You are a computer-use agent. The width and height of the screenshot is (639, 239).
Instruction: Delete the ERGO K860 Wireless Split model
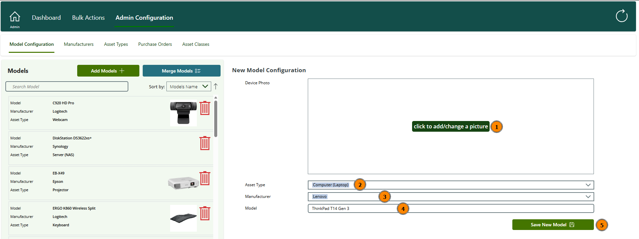(x=205, y=213)
